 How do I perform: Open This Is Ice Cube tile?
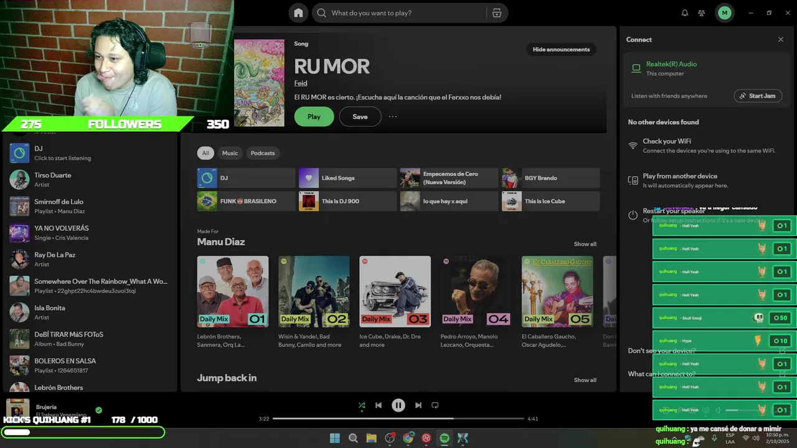(x=551, y=201)
